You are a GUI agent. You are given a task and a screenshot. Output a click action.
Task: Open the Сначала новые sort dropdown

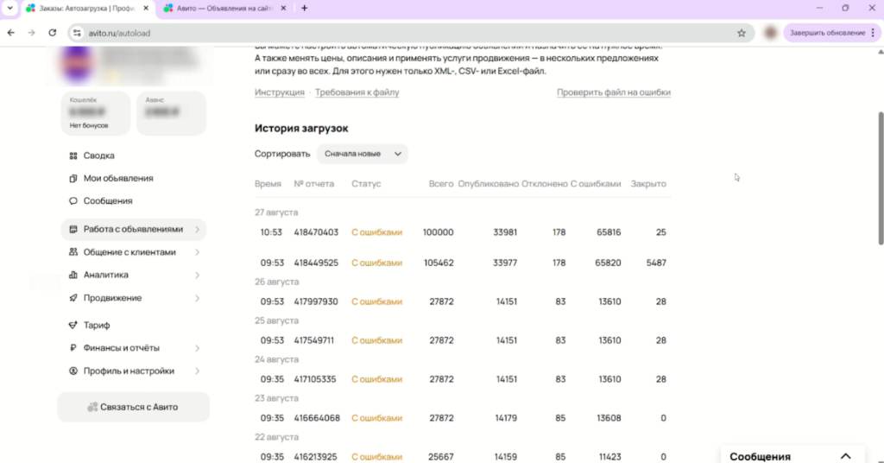362,154
